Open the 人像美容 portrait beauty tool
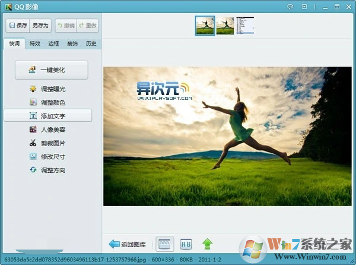 [x=47, y=130]
